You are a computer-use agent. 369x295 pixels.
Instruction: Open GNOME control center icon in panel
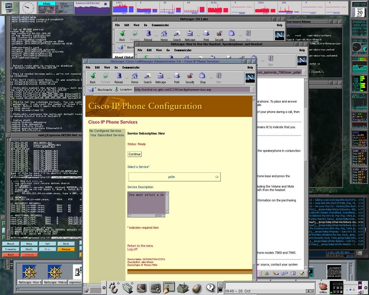click(155, 288)
